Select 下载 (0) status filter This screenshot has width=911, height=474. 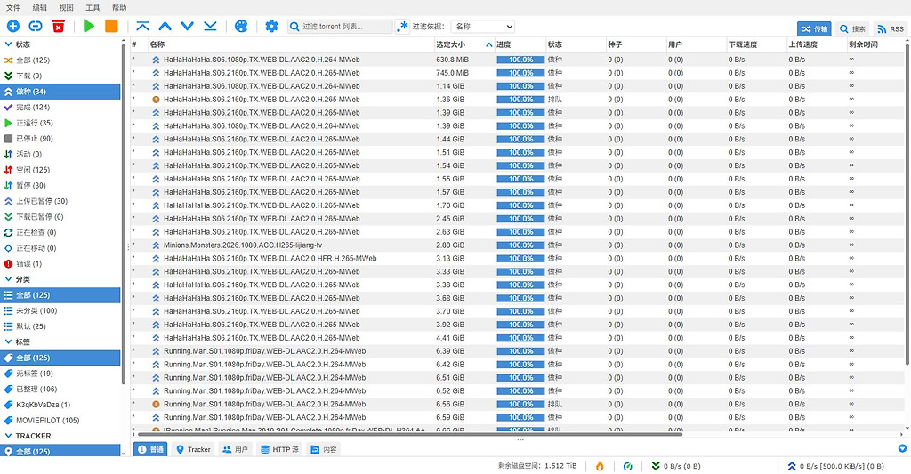pos(60,76)
